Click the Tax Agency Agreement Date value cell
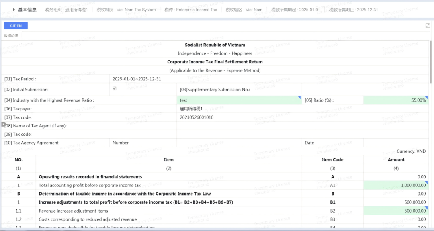Viewport: 434px width, 231px height. pos(396,143)
